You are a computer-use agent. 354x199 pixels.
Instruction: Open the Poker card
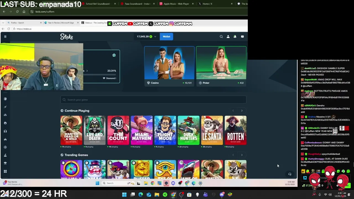(221, 66)
